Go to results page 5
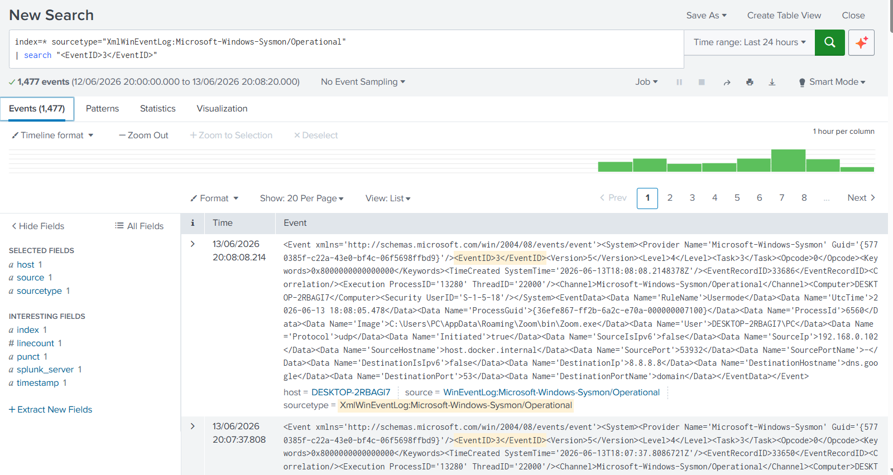Image resolution: width=893 pixels, height=475 pixels. pyautogui.click(x=737, y=198)
